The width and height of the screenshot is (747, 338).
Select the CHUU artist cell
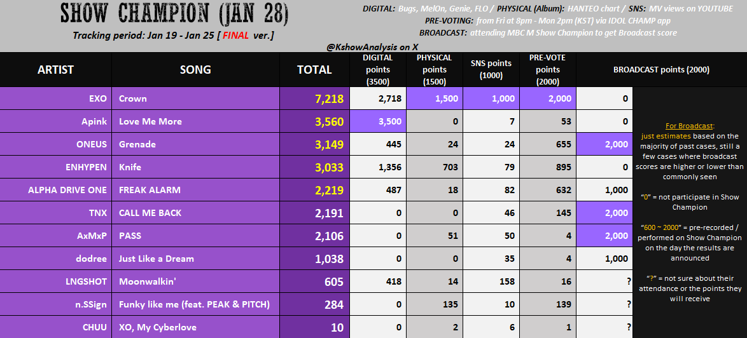(56, 327)
